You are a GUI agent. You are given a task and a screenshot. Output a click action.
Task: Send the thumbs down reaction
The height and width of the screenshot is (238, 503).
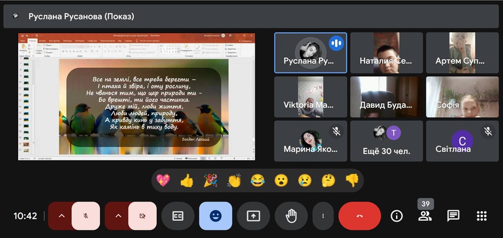[352, 181]
